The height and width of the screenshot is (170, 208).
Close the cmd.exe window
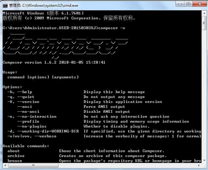[200, 4]
